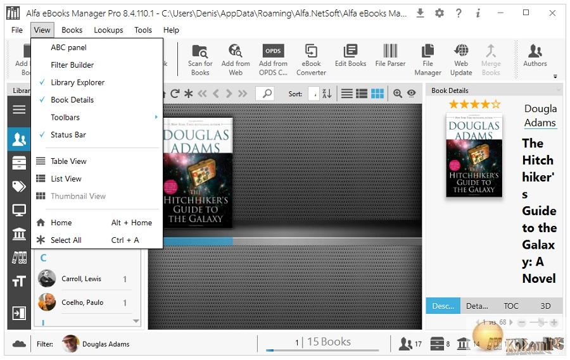Click the text size sidebar icon
570x360 pixels.
tap(19, 281)
